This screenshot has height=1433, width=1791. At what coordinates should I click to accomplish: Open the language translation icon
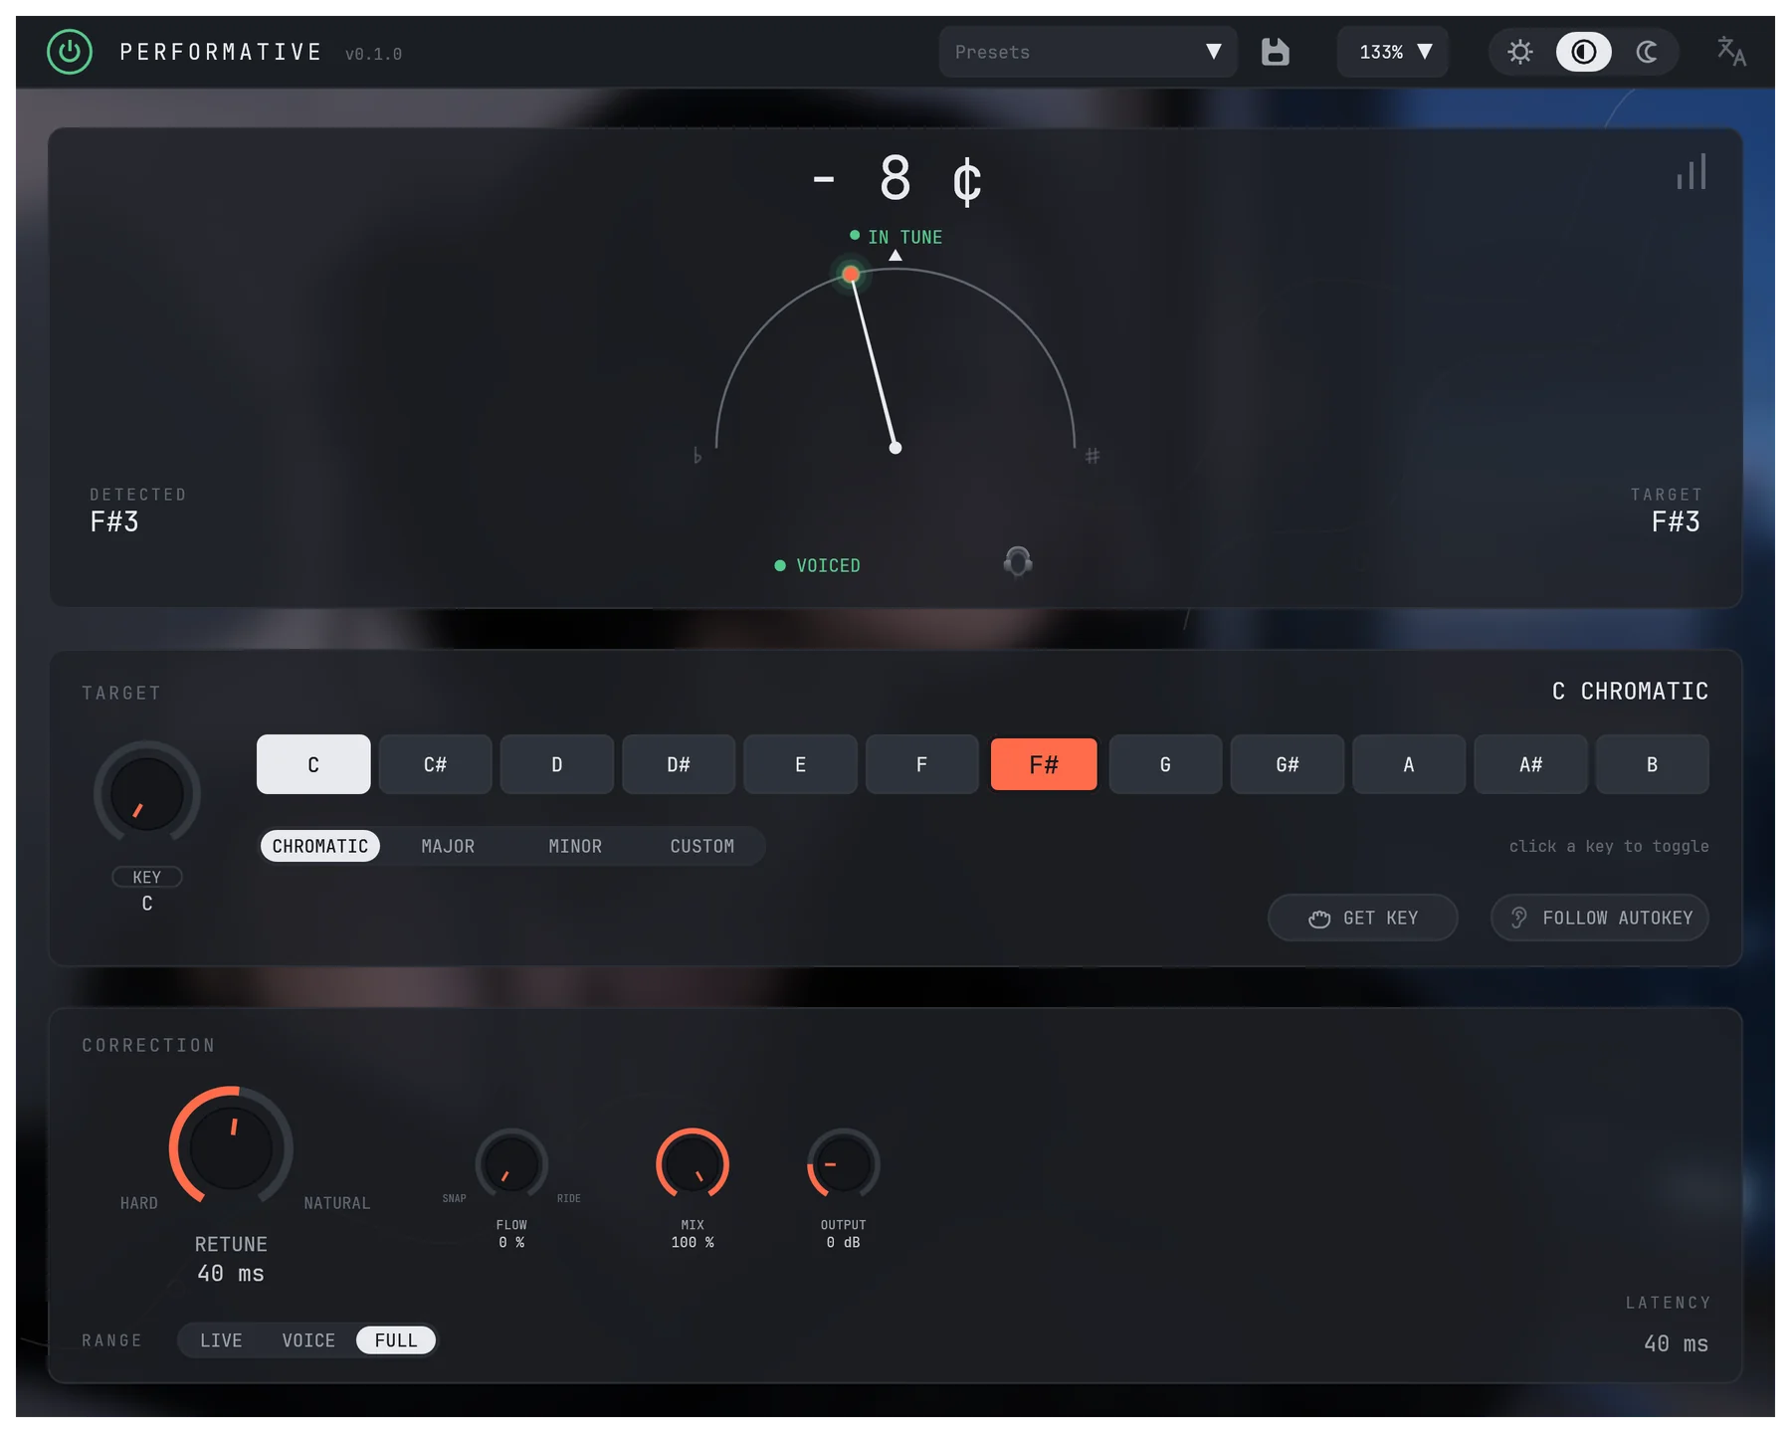tap(1731, 52)
